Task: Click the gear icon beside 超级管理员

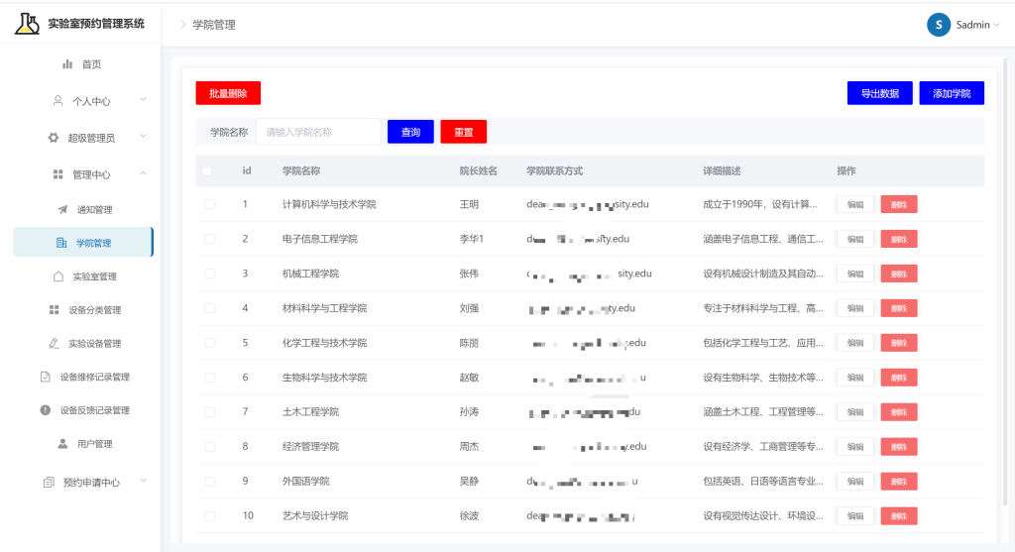Action: pyautogui.click(x=54, y=138)
